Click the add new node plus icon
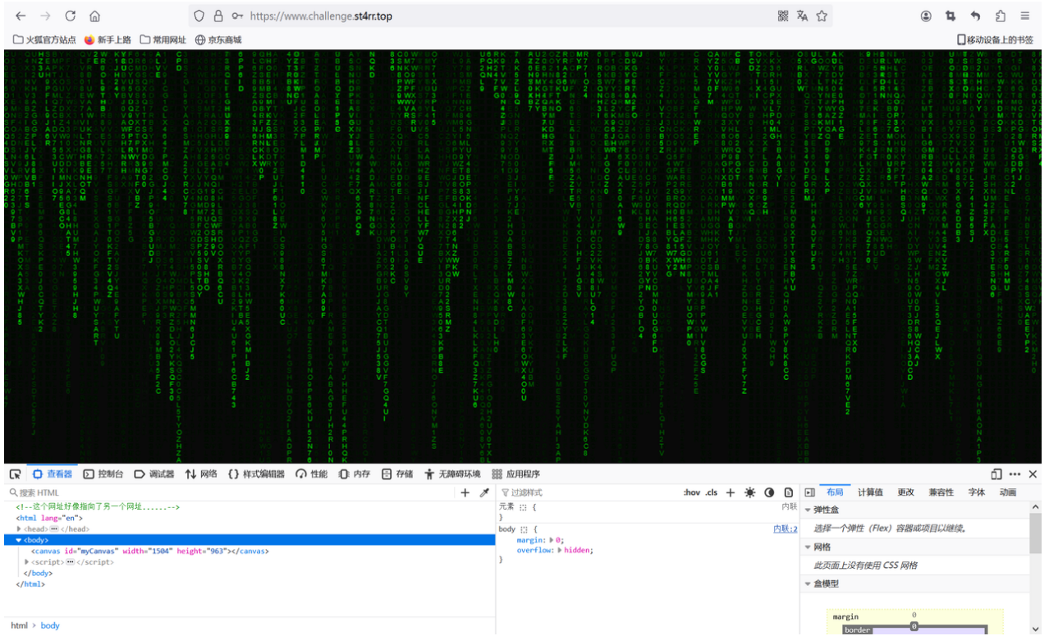The width and height of the screenshot is (1049, 636). (x=465, y=492)
